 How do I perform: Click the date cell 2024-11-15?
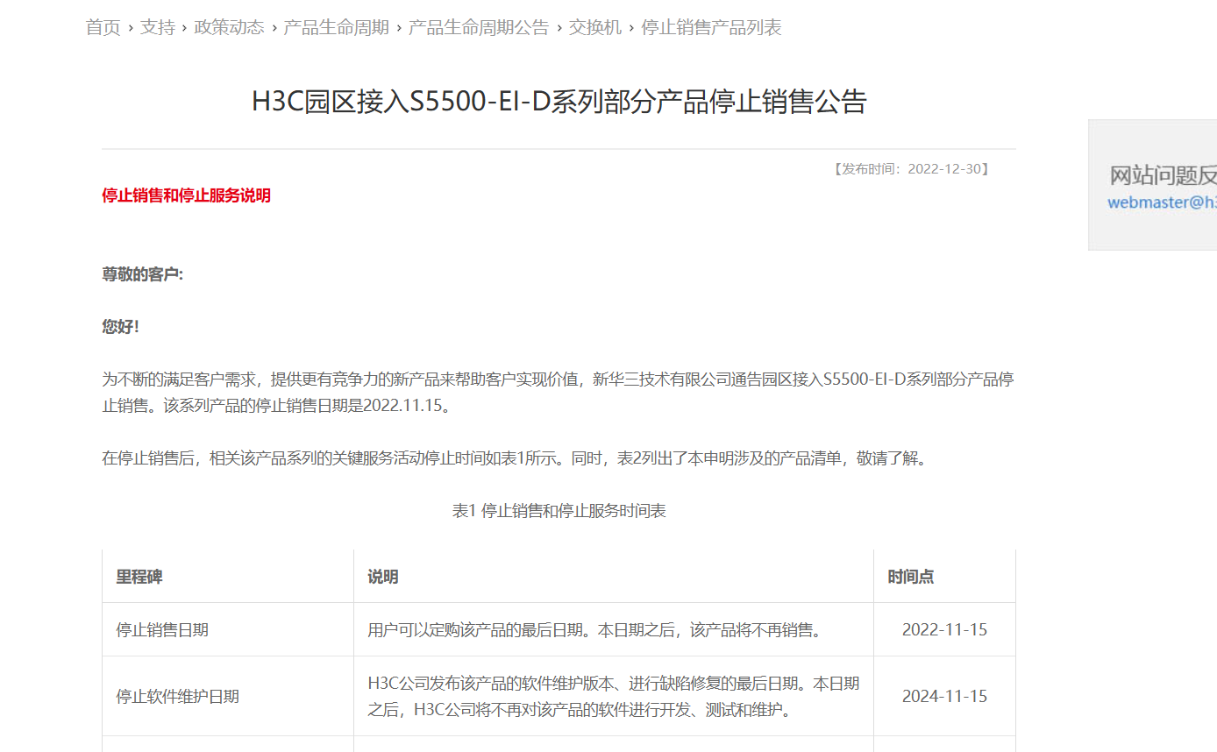pyautogui.click(x=944, y=697)
